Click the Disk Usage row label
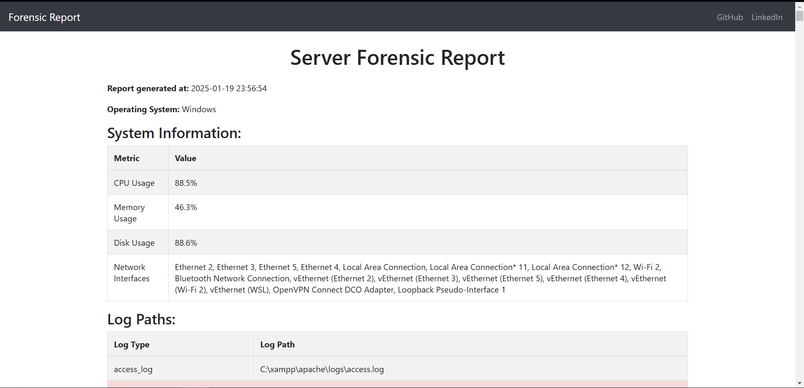 coord(134,243)
